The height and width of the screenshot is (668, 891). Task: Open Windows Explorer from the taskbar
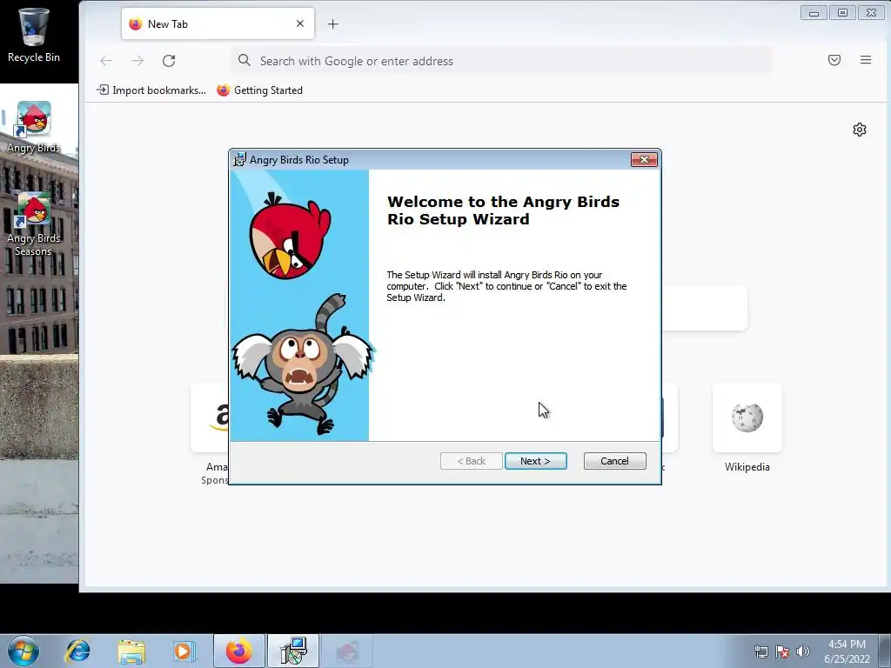click(131, 651)
